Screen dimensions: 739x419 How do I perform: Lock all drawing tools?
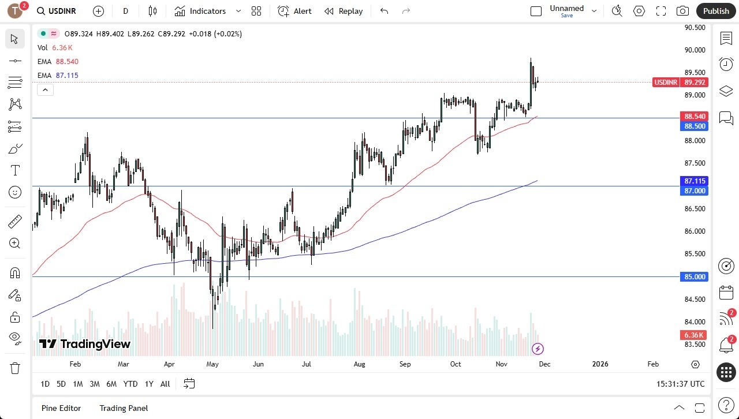(15, 317)
